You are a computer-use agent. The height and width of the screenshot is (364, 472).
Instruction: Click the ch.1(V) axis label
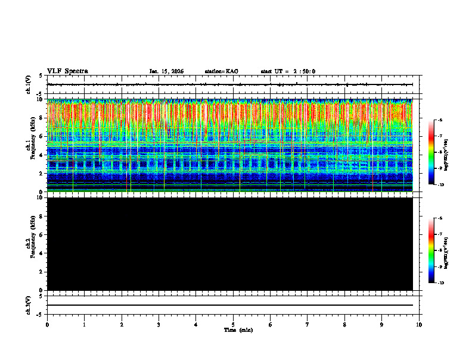(x=28, y=84)
